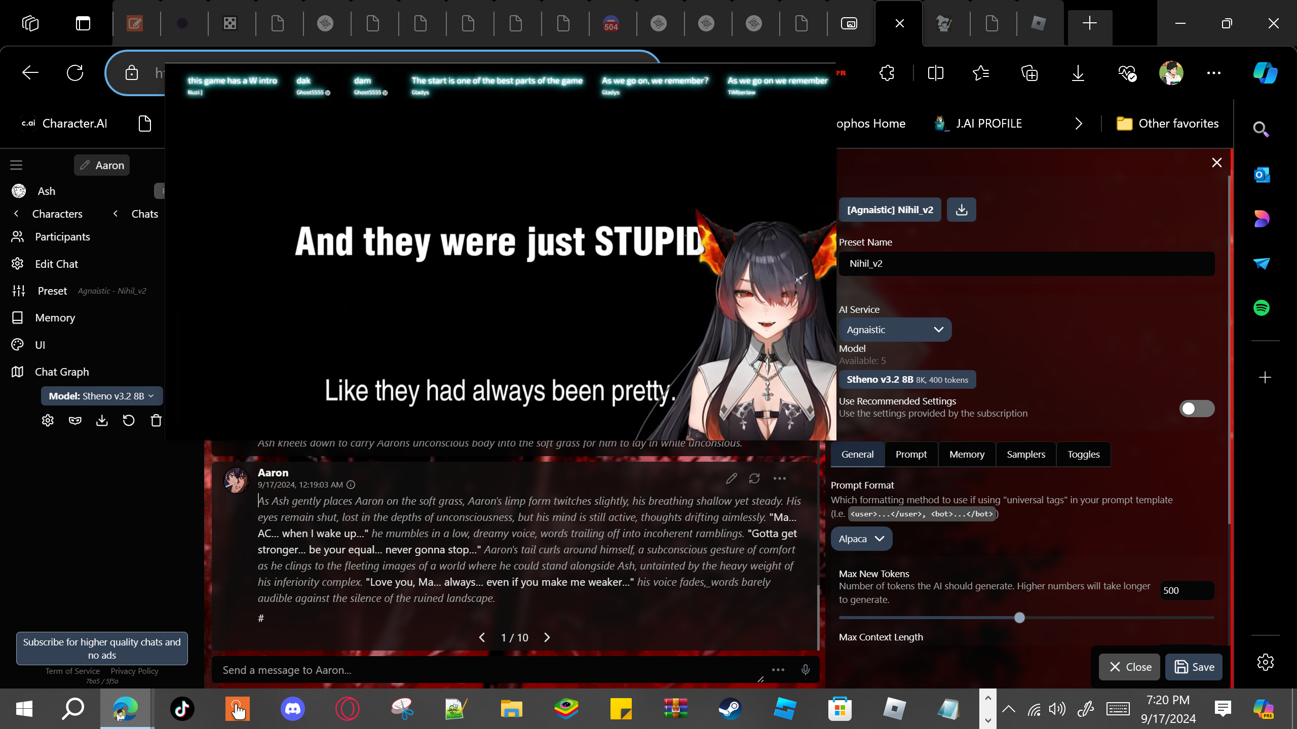Screen dimensions: 1297x729
Task: Click the microphone icon in the message box
Action: pos(805,670)
